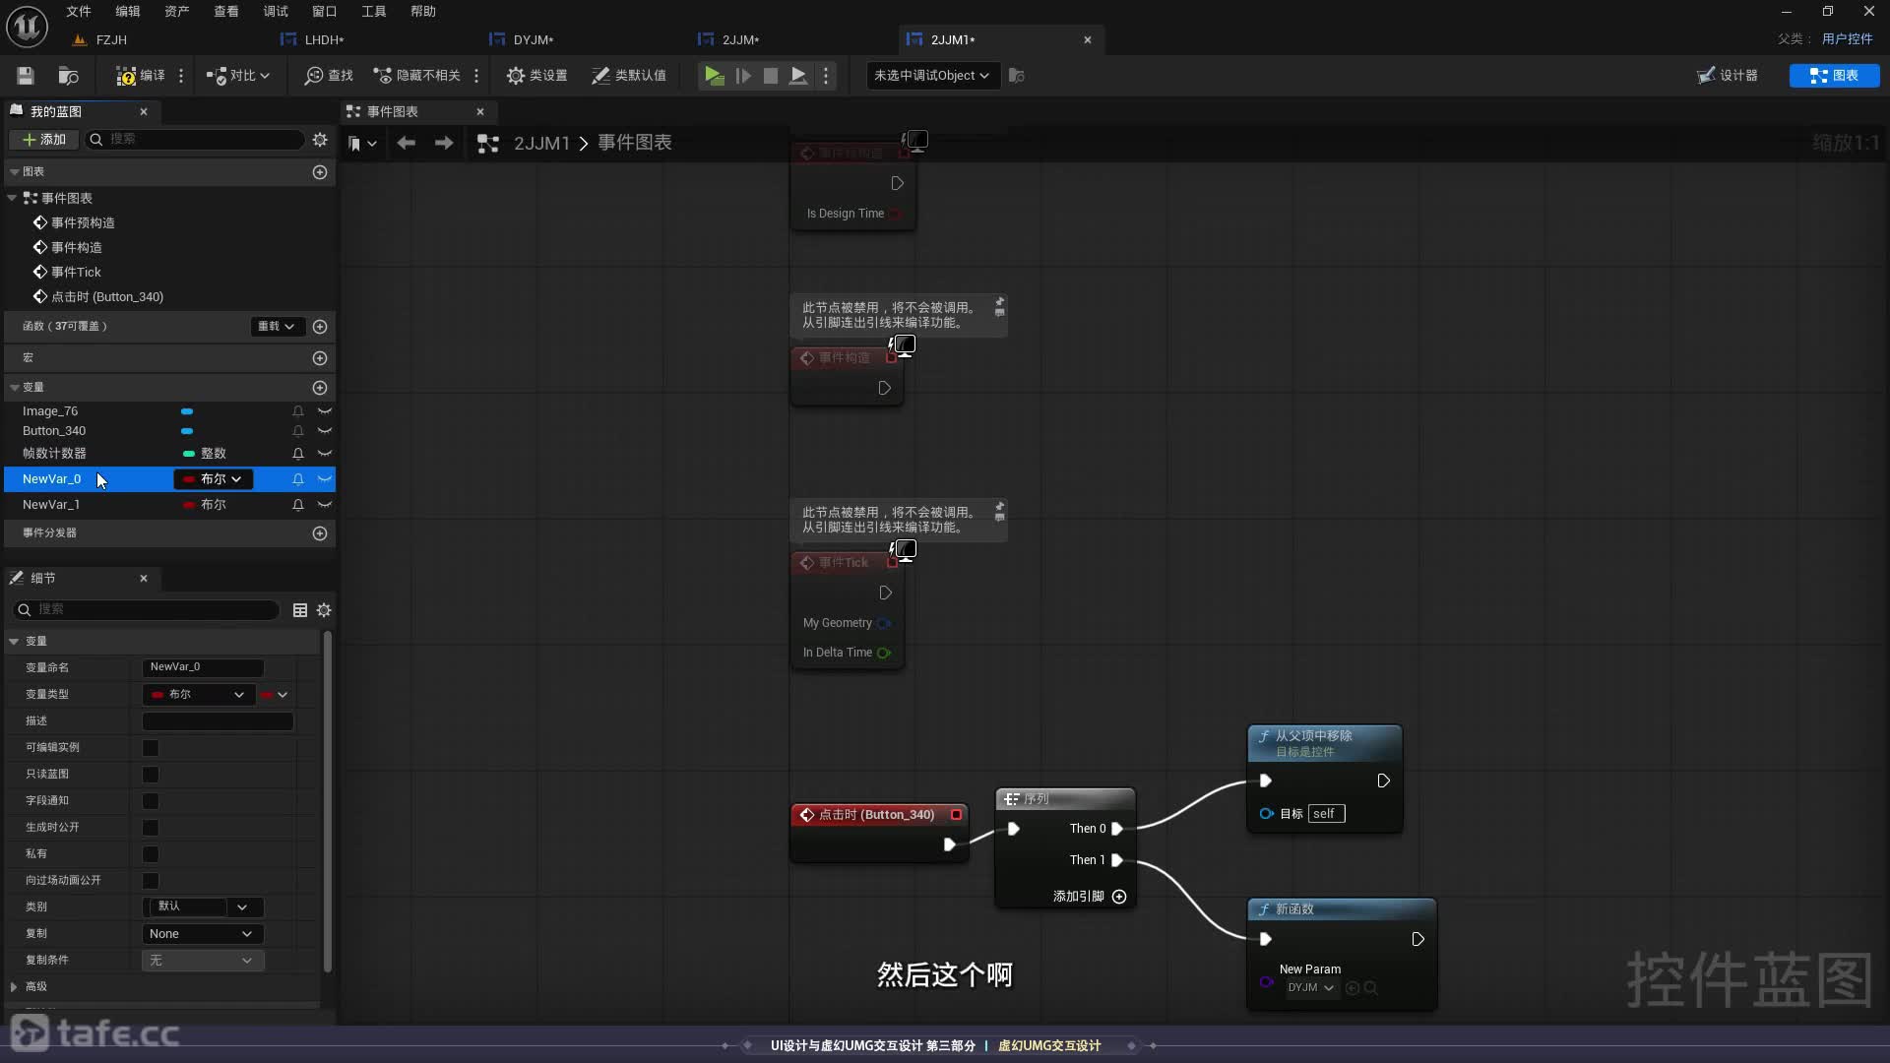Click the NewVar_0 type color pill
The width and height of the screenshot is (1890, 1063).
188,479
